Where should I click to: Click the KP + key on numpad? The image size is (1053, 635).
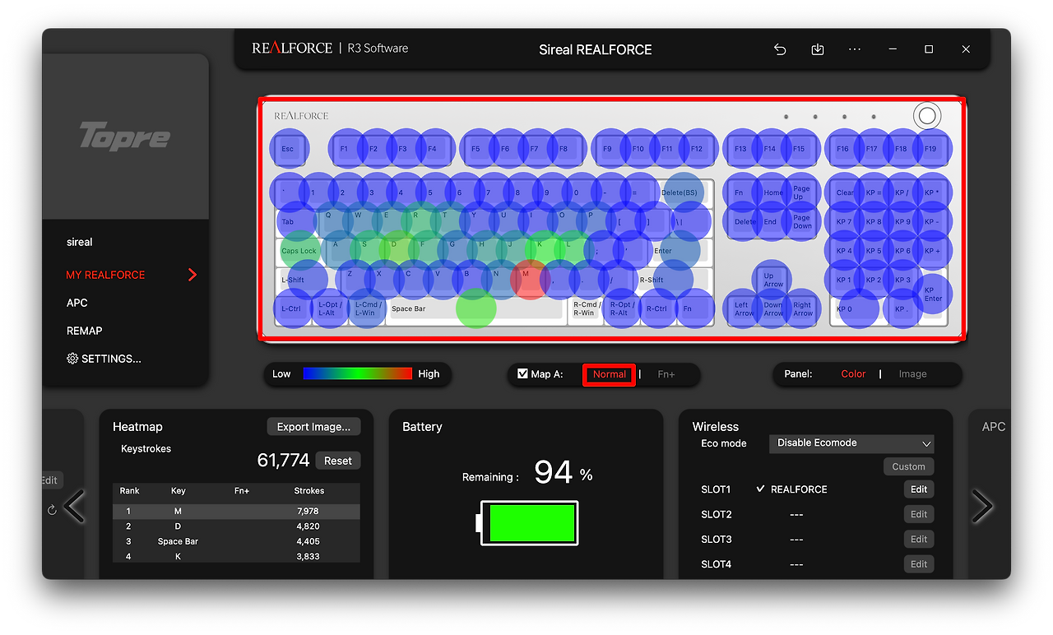[x=932, y=251]
